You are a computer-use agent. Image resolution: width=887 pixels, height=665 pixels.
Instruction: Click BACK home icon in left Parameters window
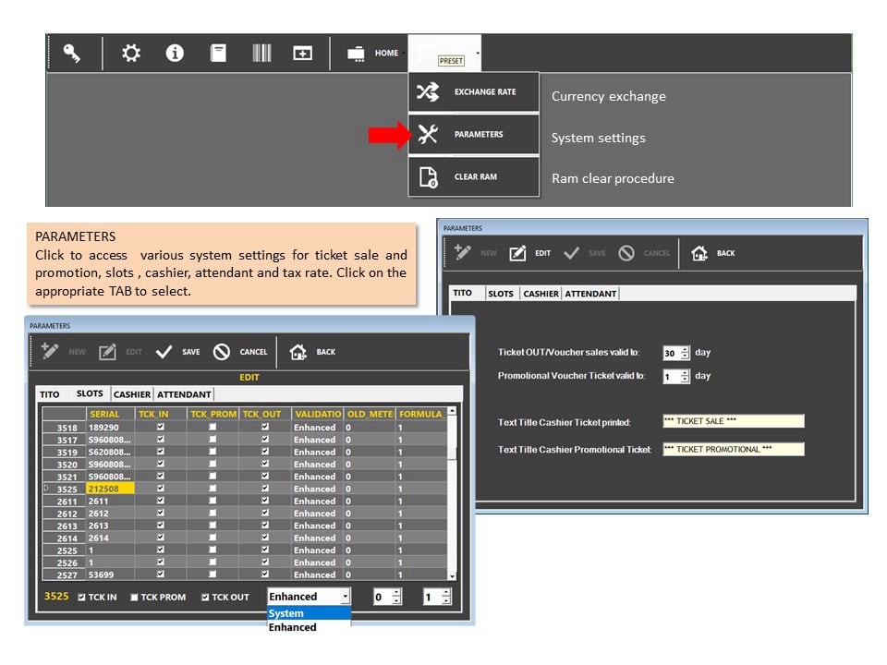298,352
